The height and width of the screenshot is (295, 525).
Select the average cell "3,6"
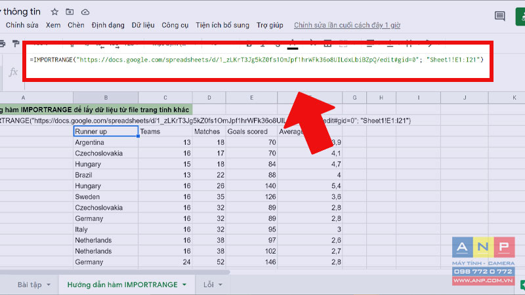click(x=310, y=197)
